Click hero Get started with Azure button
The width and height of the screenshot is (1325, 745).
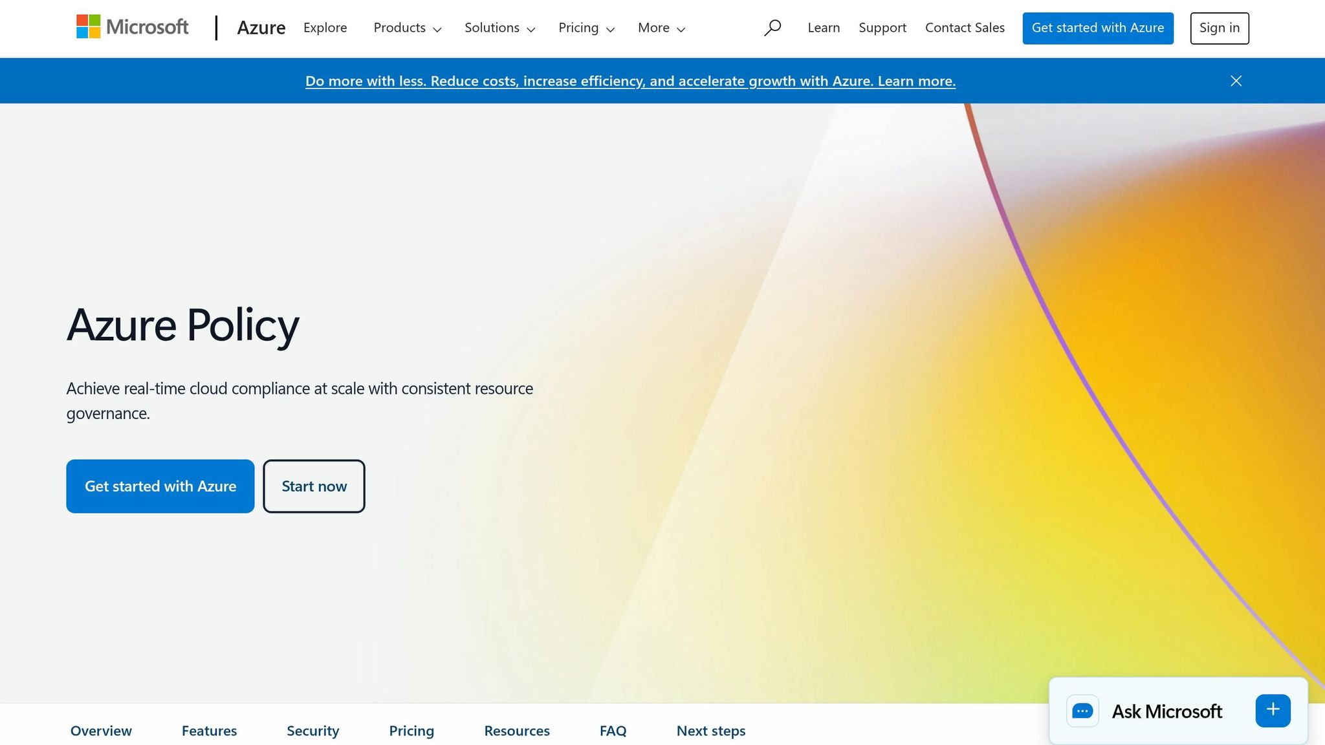160,486
